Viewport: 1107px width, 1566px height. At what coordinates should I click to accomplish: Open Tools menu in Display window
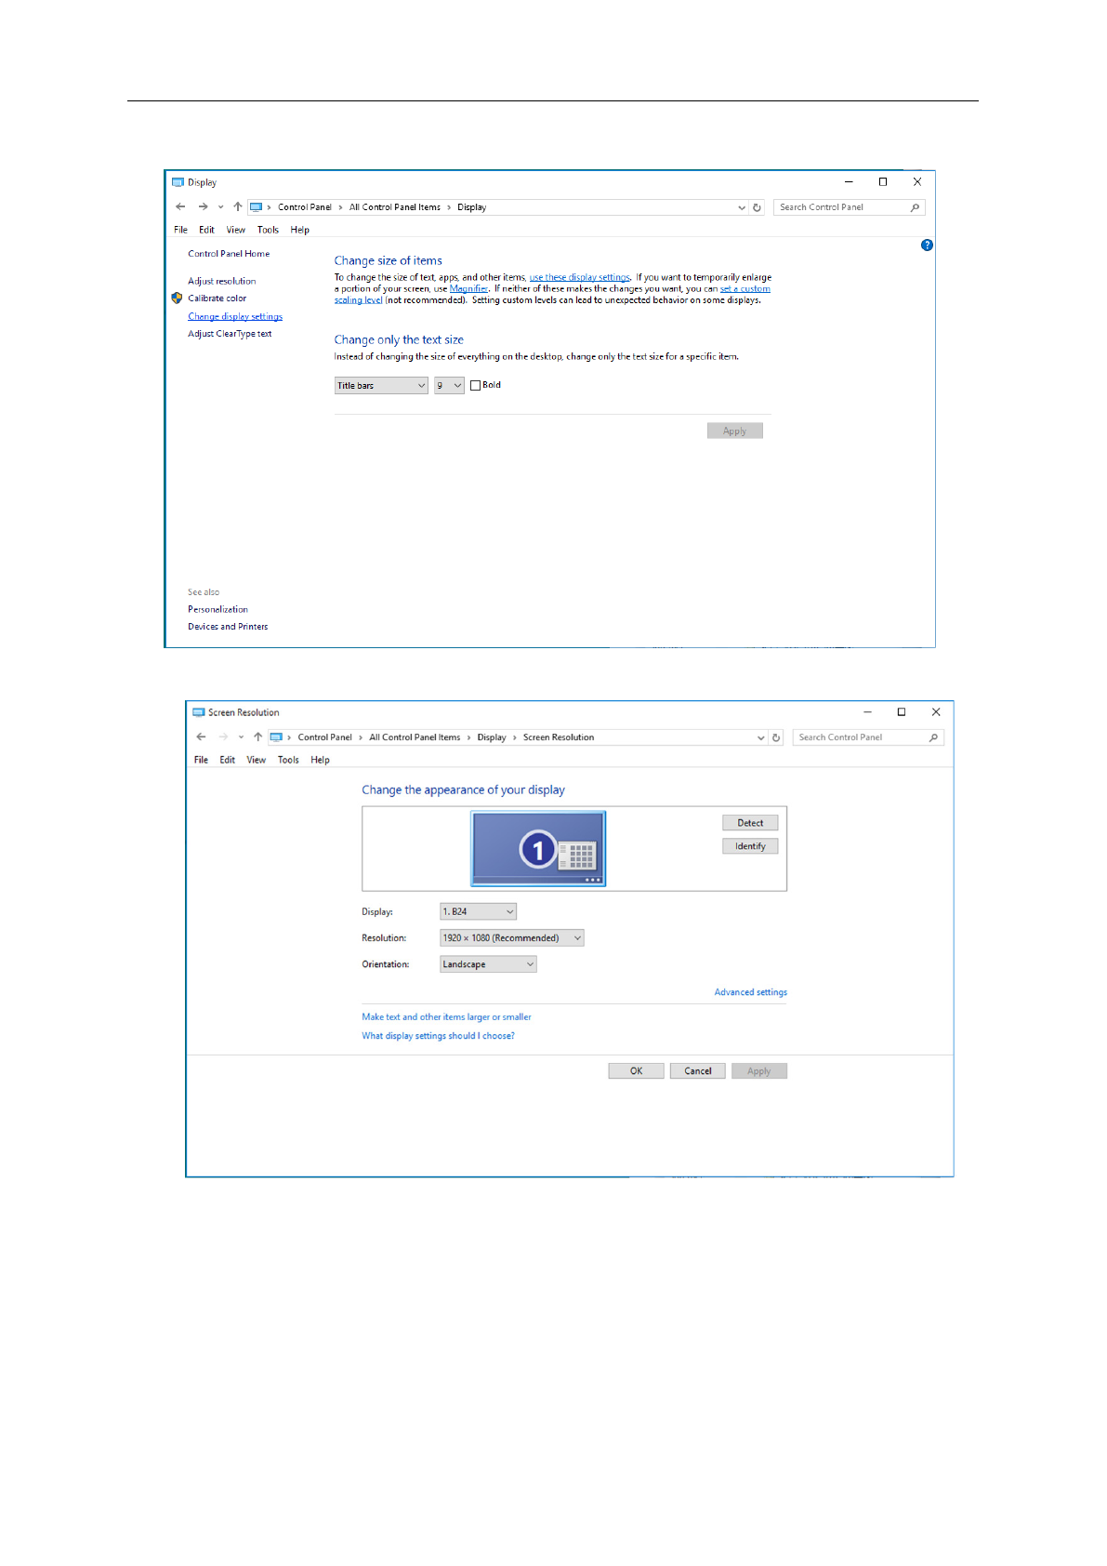[x=268, y=230]
